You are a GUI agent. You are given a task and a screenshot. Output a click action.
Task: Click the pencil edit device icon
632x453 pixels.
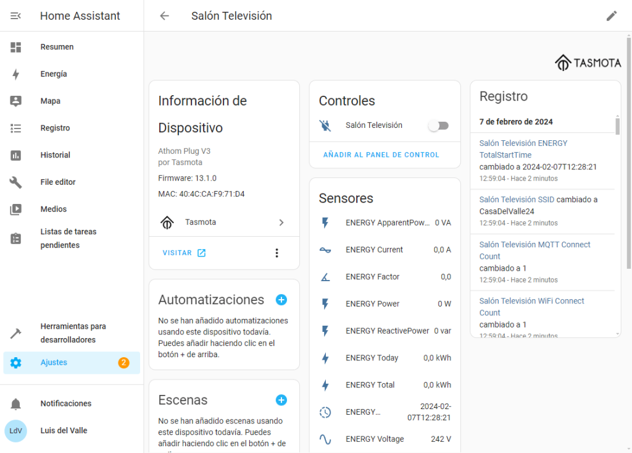(x=611, y=16)
